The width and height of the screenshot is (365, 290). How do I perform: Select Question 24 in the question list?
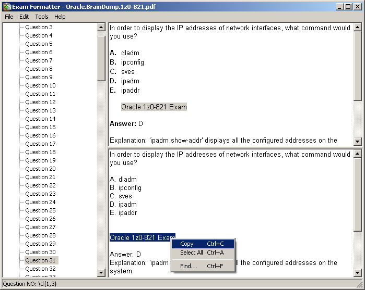(x=40, y=202)
